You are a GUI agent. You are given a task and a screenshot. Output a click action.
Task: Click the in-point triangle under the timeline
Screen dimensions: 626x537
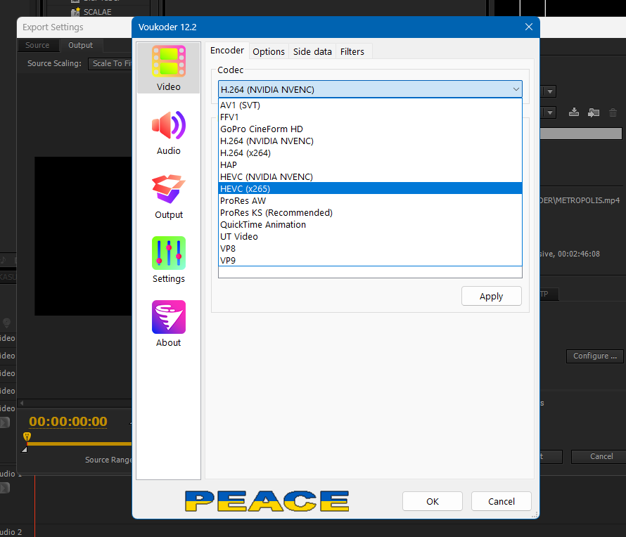25,448
